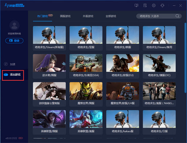Screen dimensions: 187x143
Task: Click the 加速 lightning icon
Action: coord(6,64)
